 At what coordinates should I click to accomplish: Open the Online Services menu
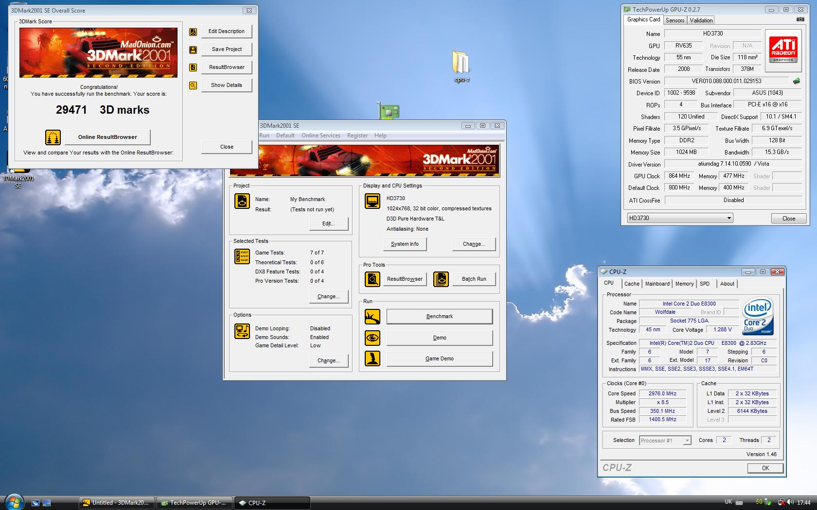(321, 136)
